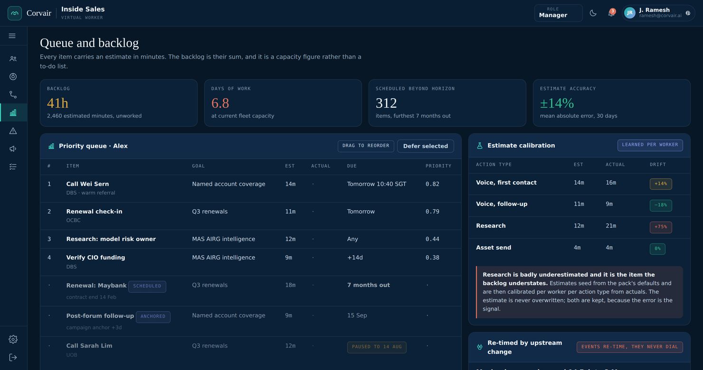Image resolution: width=703 pixels, height=370 pixels.
Task: Click the Scheduled tag on Renewal: Maybank
Action: pos(147,287)
